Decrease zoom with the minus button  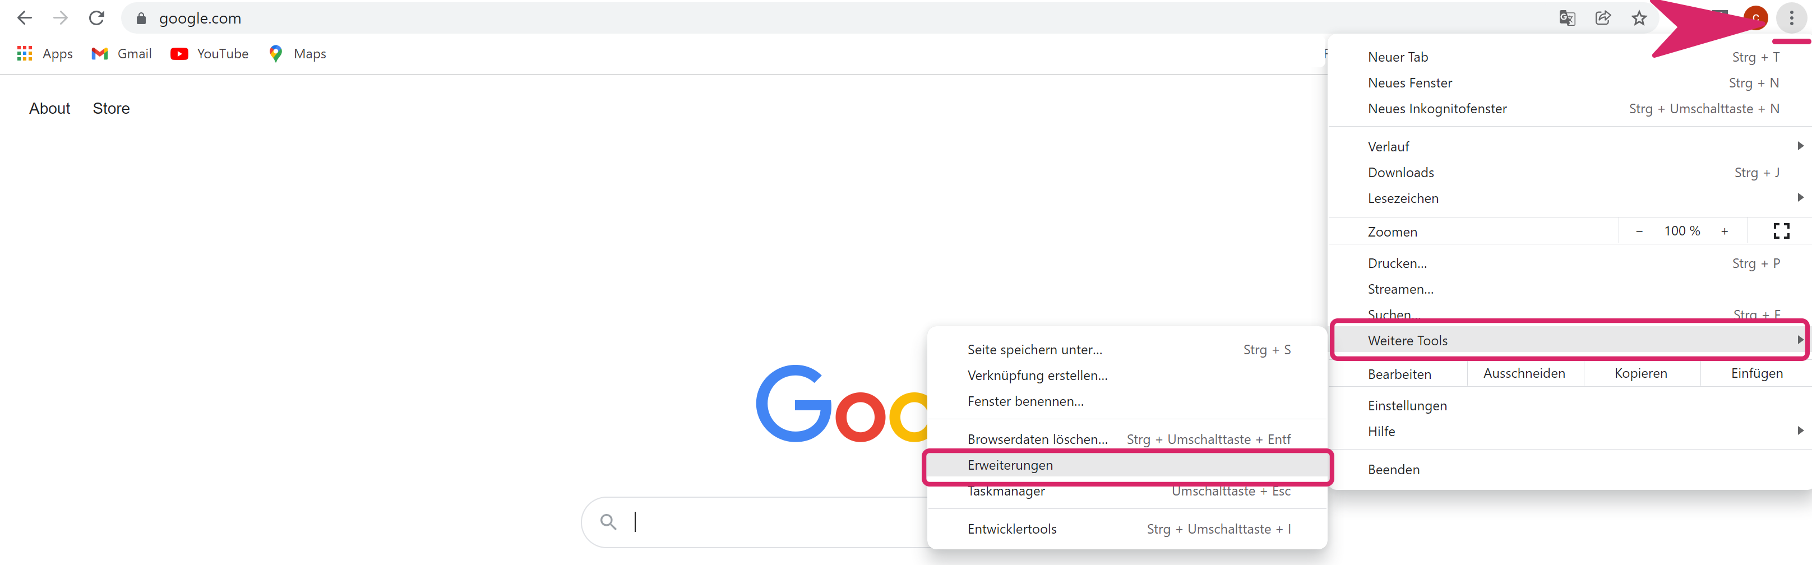[x=1639, y=231]
